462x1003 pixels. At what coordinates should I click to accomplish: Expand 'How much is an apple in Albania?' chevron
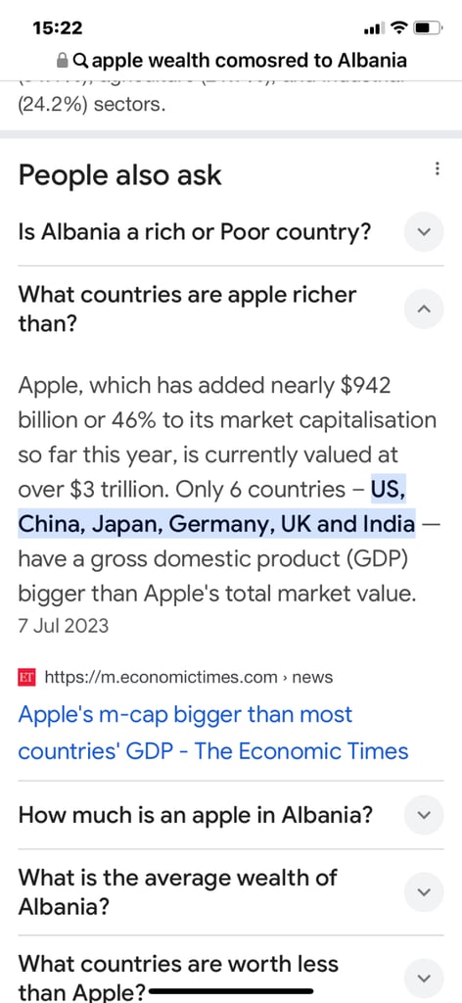[x=424, y=815]
